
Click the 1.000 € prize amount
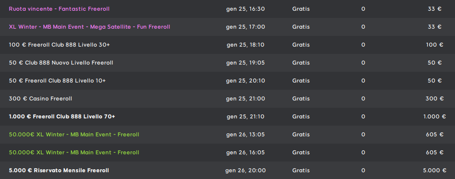[x=435, y=117]
